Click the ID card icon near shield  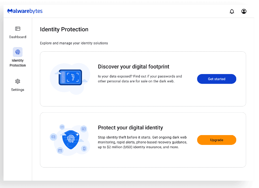[x=84, y=129]
